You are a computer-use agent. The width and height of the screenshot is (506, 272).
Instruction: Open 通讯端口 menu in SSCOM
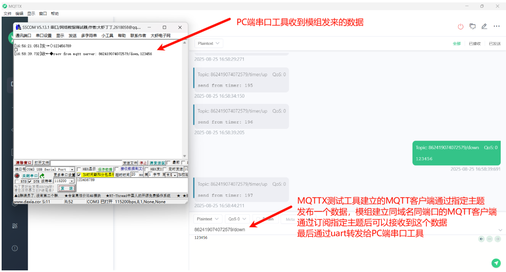tap(23, 35)
